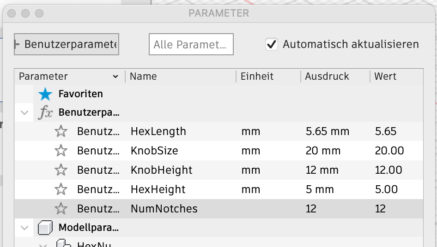Screen dimensions: 437x247
Task: Favorite the KnobHeight parameter star
Action: tap(61, 170)
